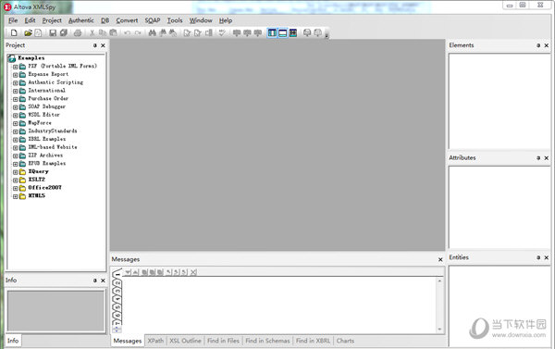
Task: Toggle the Info window toolbar button
Action: (282, 33)
